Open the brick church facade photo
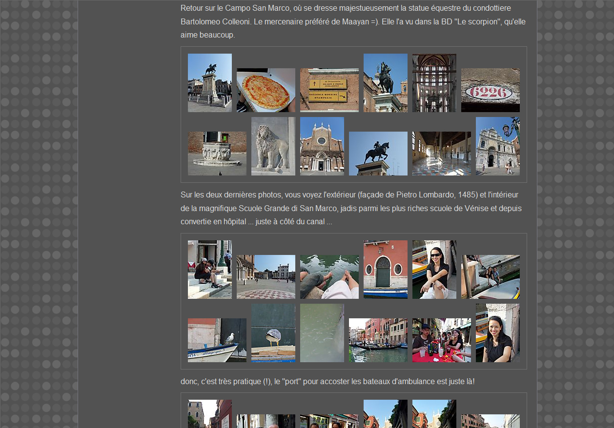This screenshot has width=614, height=428. tap(322, 146)
